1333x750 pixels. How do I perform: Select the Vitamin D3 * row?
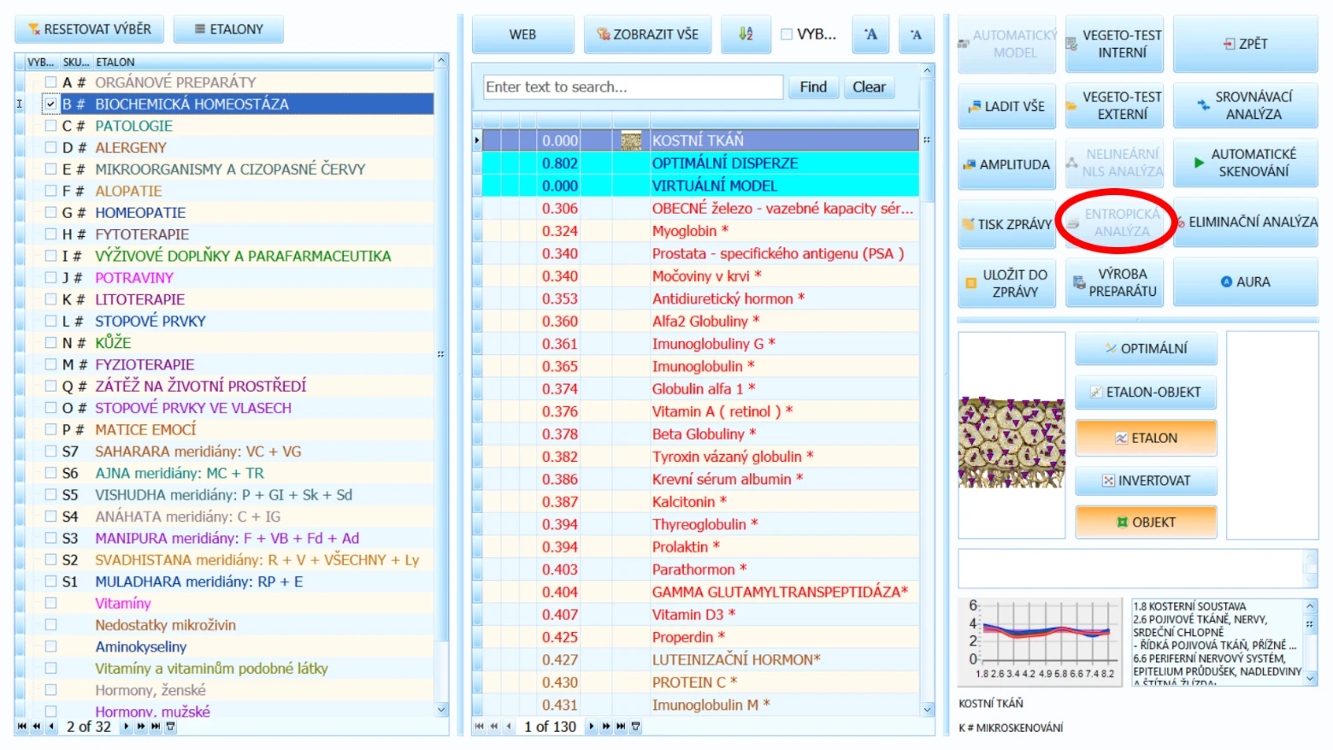[x=700, y=615]
